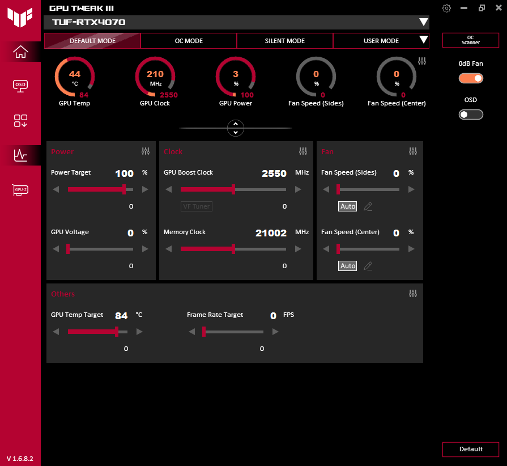Increase Frame Rate Target with right arrow

pos(275,332)
